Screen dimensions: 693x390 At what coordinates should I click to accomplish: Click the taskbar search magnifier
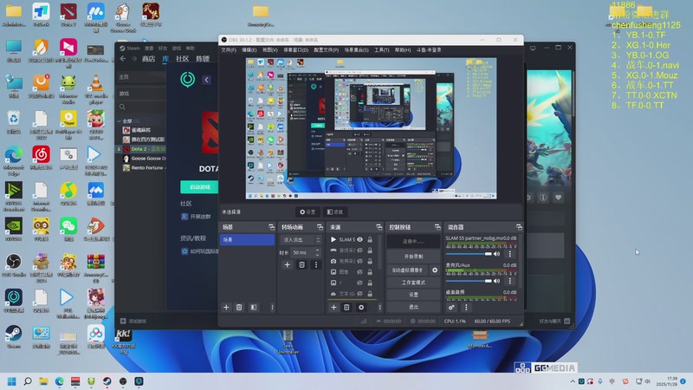click(28, 381)
